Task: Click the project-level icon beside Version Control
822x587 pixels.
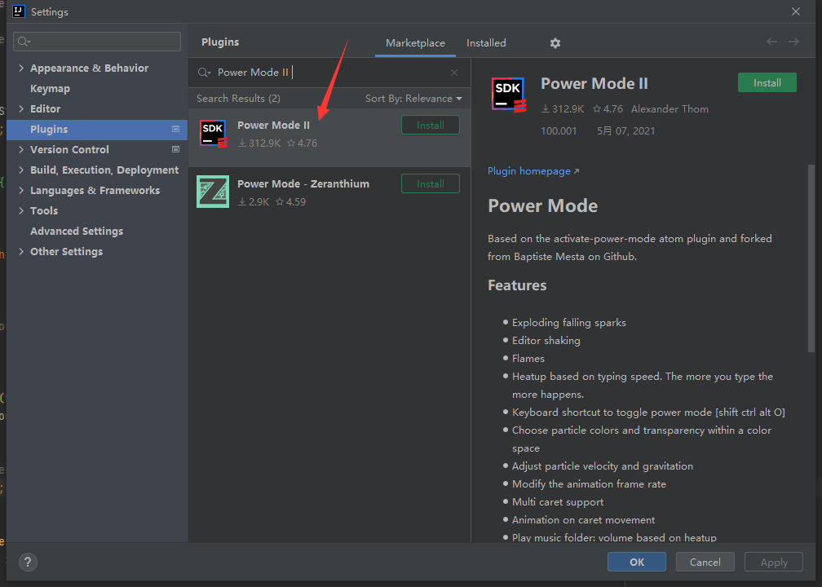Action: coord(175,149)
